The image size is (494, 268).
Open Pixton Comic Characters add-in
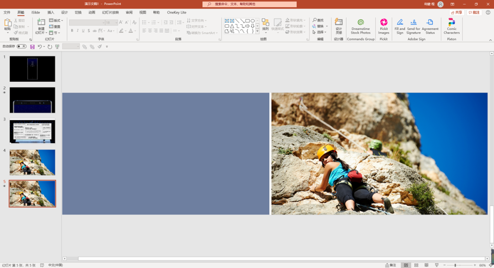(451, 26)
